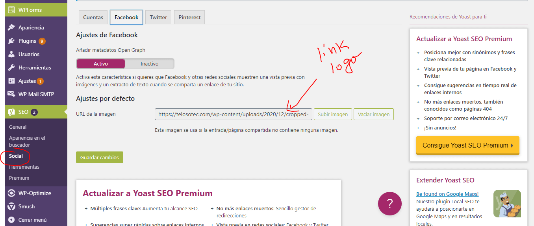Open Apariencia en el buscador submenu
Viewport: 534px width, 226px height.
click(27, 141)
